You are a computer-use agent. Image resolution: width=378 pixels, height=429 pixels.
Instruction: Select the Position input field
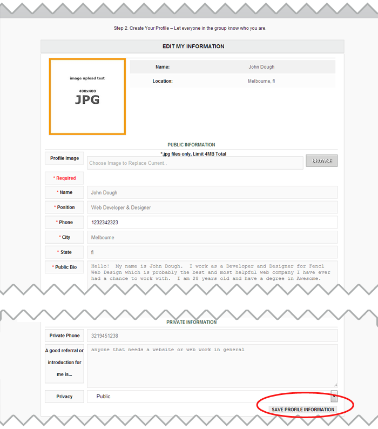click(212, 207)
